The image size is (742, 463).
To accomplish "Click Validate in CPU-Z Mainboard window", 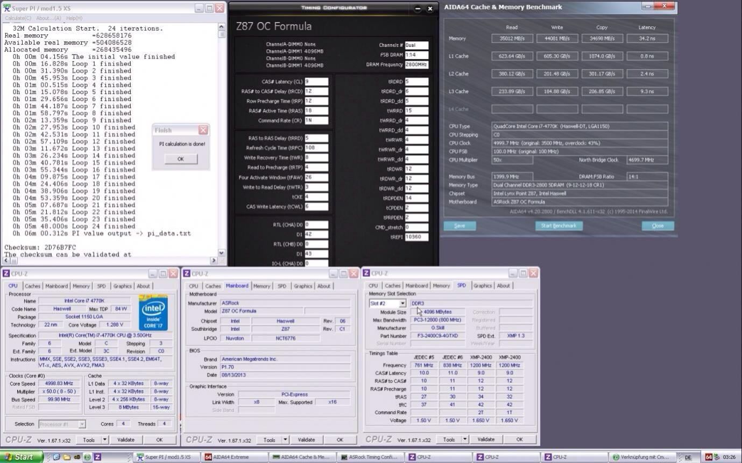I will [x=306, y=439].
